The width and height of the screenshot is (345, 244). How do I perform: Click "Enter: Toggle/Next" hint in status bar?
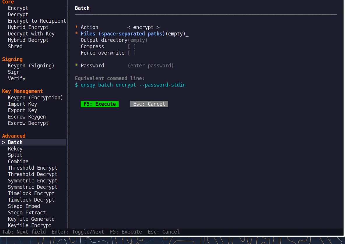[x=78, y=232]
